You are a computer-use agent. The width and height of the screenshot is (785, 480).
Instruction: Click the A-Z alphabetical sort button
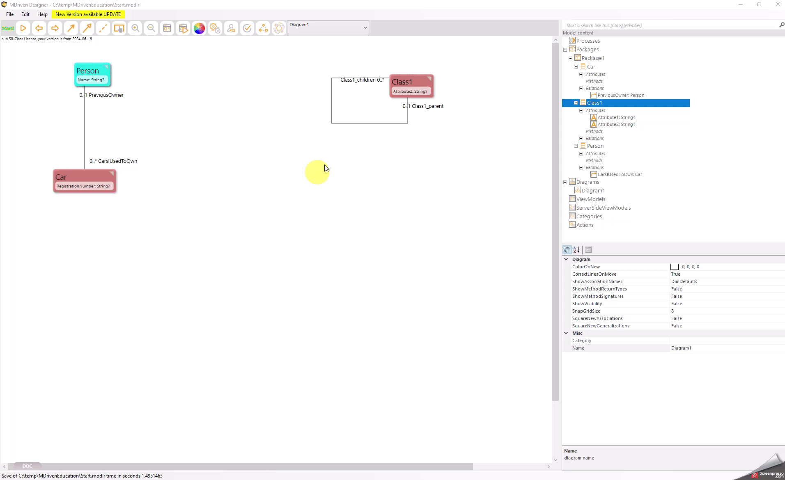[x=576, y=249]
